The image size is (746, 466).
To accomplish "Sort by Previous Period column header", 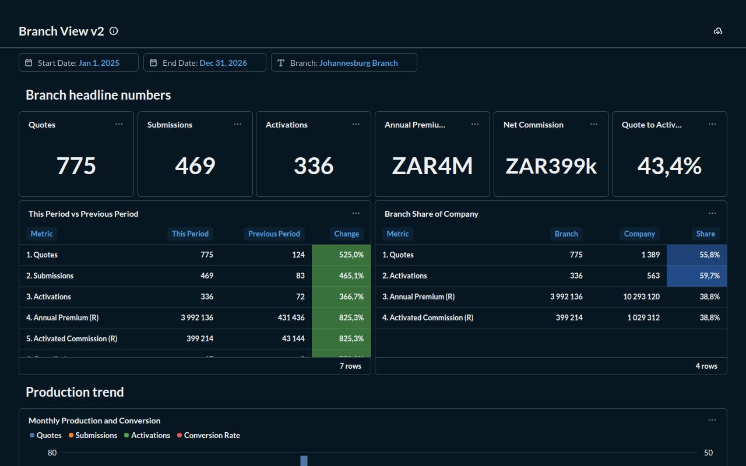I will [274, 234].
